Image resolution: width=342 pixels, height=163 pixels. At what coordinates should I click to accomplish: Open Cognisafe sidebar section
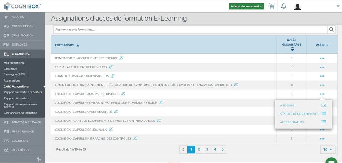pyautogui.click(x=22, y=141)
